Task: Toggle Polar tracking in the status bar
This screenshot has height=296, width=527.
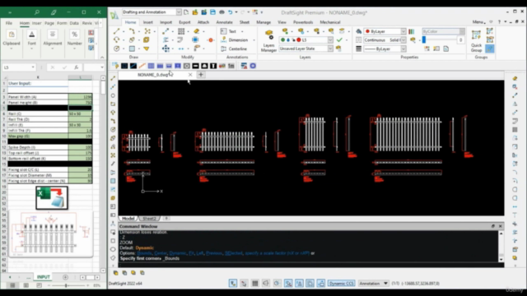Action: (x=277, y=284)
